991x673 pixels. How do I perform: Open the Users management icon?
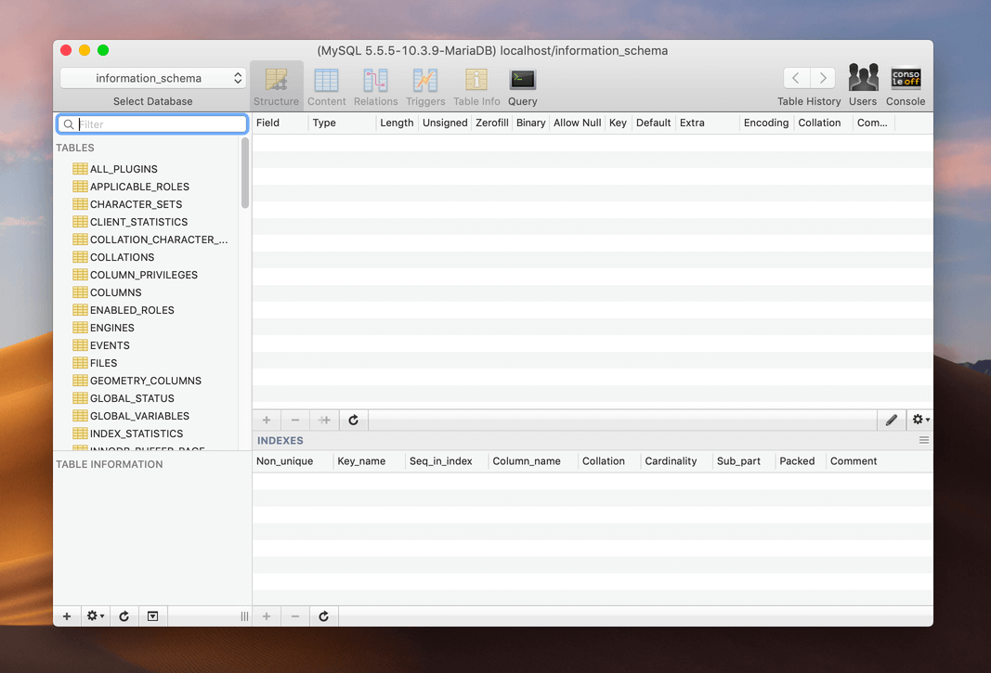click(862, 87)
